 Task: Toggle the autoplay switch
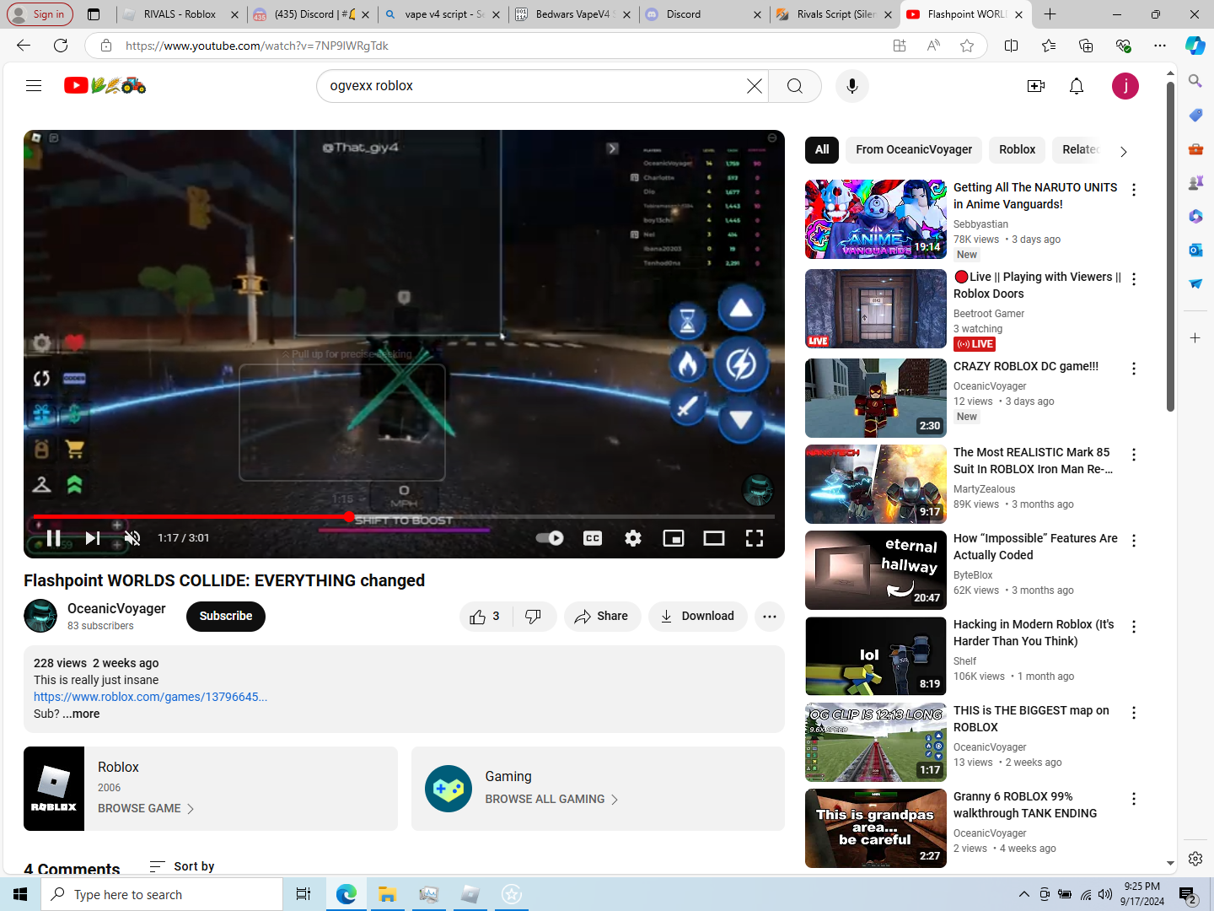click(550, 538)
